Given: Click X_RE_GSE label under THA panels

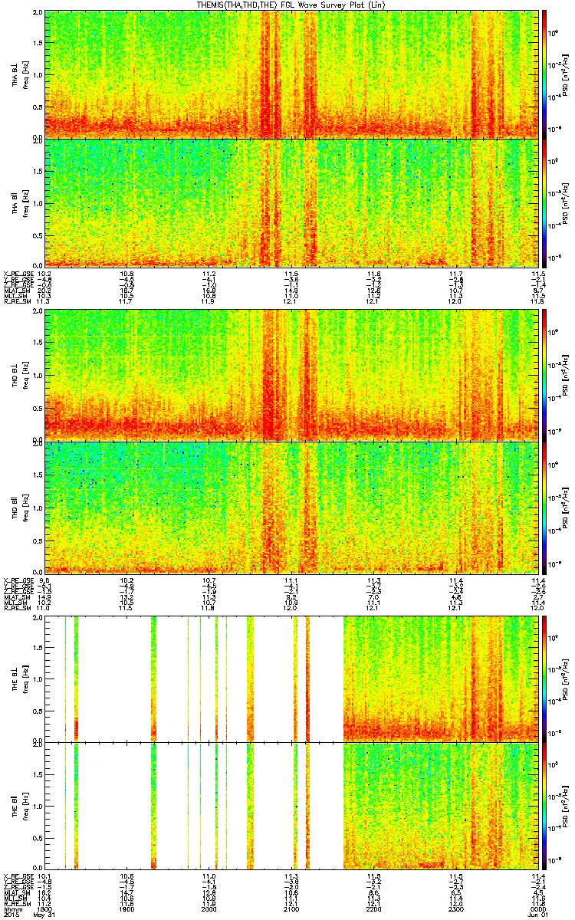Looking at the screenshot, I should (x=18, y=273).
